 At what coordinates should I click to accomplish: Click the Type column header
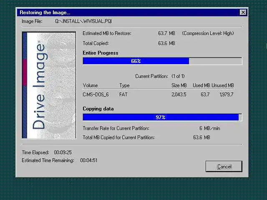(x=124, y=85)
